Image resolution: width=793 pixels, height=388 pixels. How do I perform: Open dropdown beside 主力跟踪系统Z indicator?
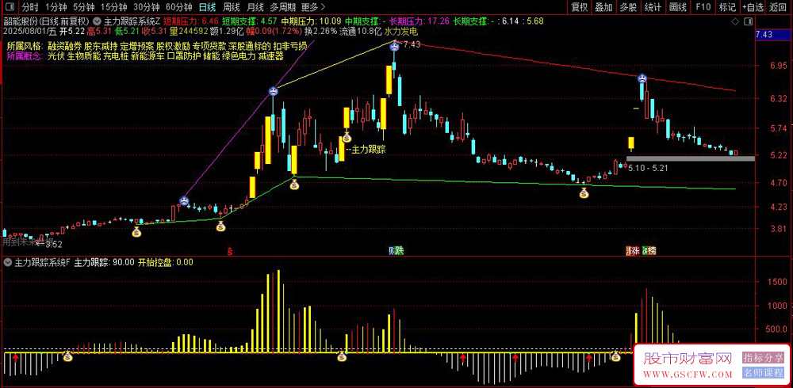tap(97, 21)
